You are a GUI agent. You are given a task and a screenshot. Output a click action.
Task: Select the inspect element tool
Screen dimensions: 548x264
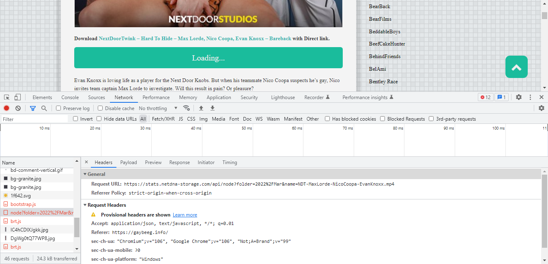coord(6,97)
